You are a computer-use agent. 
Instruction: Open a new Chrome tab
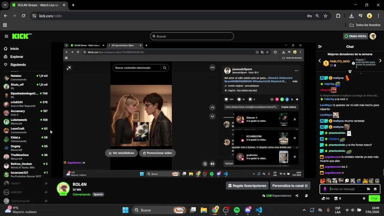[x=73, y=5]
